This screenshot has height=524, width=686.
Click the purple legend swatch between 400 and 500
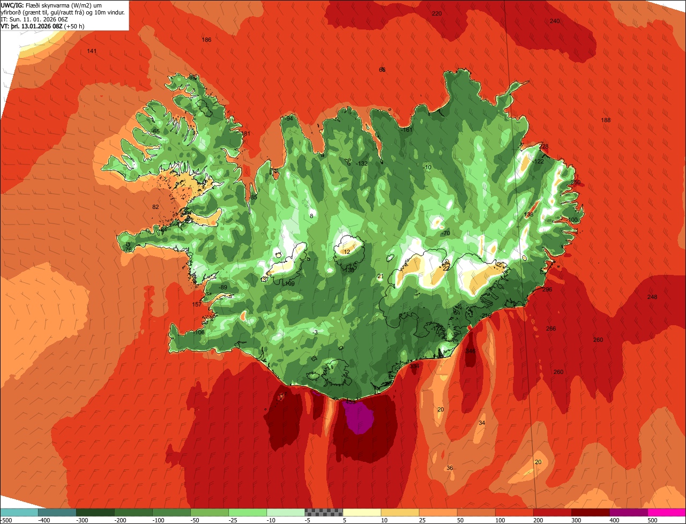(x=629, y=512)
